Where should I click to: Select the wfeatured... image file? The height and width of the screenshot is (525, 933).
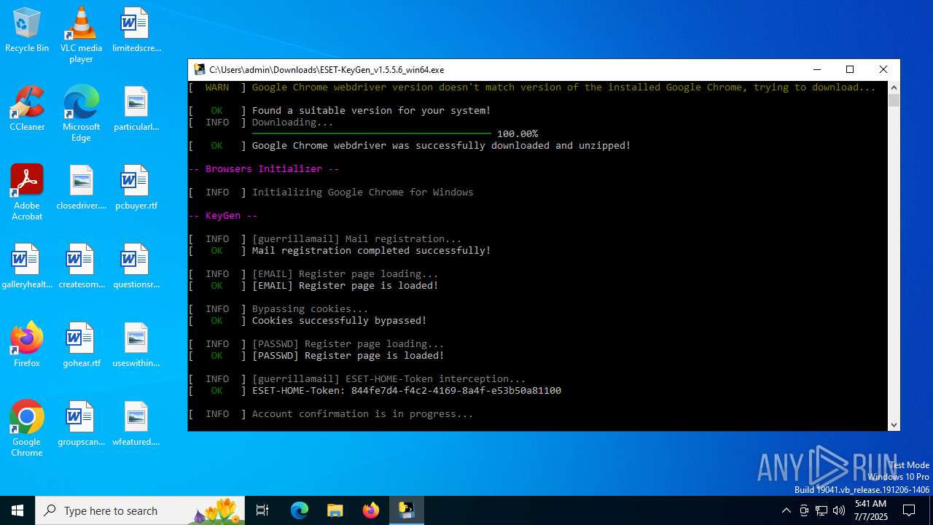click(136, 424)
